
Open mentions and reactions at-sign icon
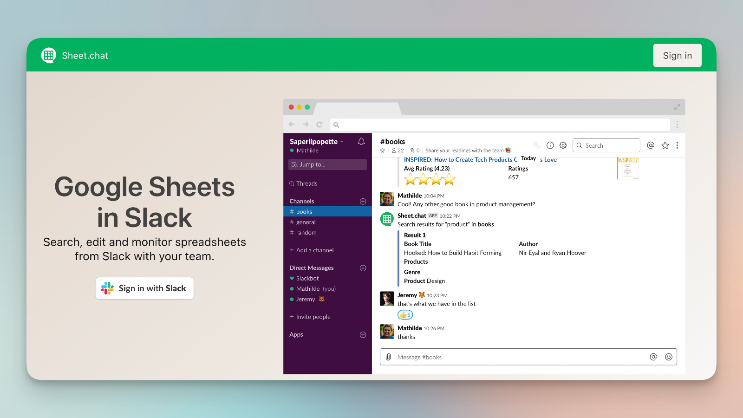click(x=651, y=145)
